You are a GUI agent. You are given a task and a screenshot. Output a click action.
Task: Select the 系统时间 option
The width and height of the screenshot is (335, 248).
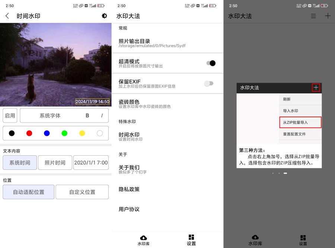click(x=19, y=162)
